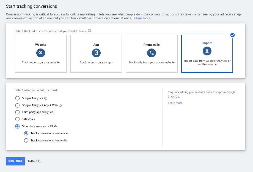Choose the Salesforce radio option

tap(17, 119)
